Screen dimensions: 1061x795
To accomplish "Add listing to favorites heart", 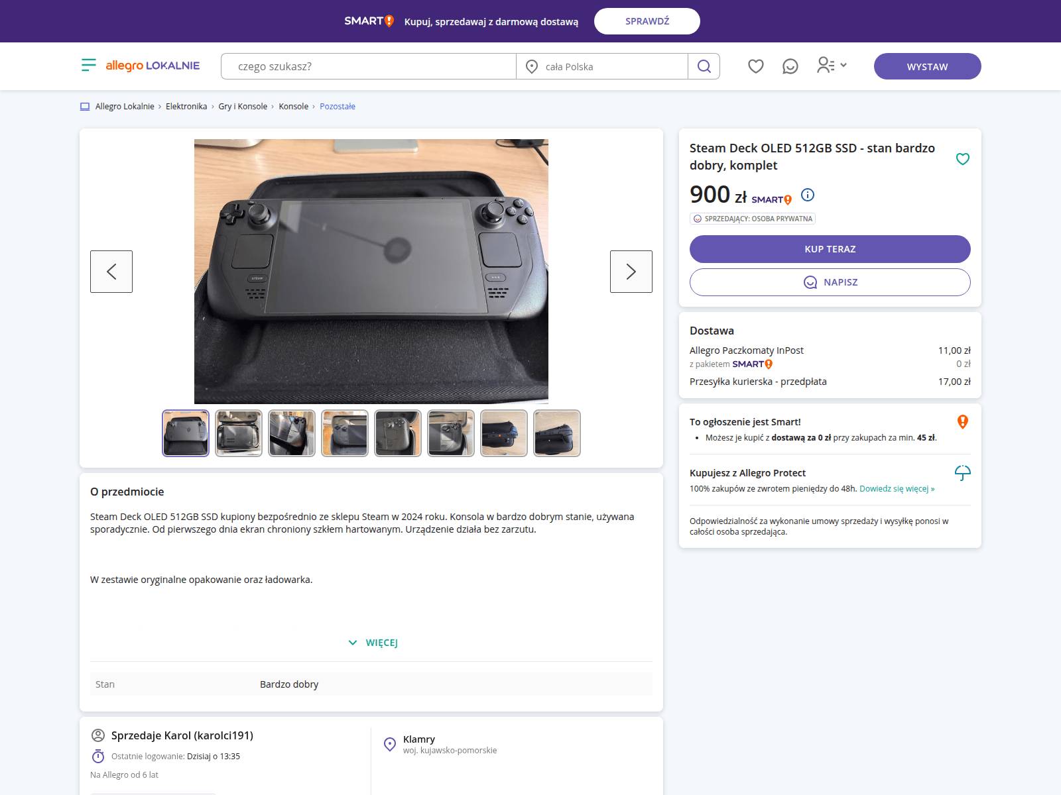I will [963, 159].
